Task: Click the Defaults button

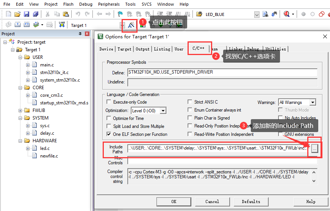Action: click(x=251, y=202)
